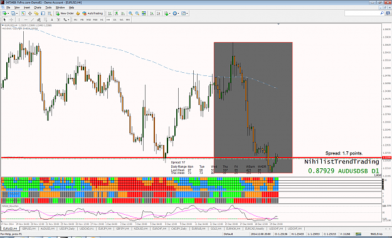The width and height of the screenshot is (392, 238).
Task: Open the Tools menu
Action: pyautogui.click(x=48, y=8)
